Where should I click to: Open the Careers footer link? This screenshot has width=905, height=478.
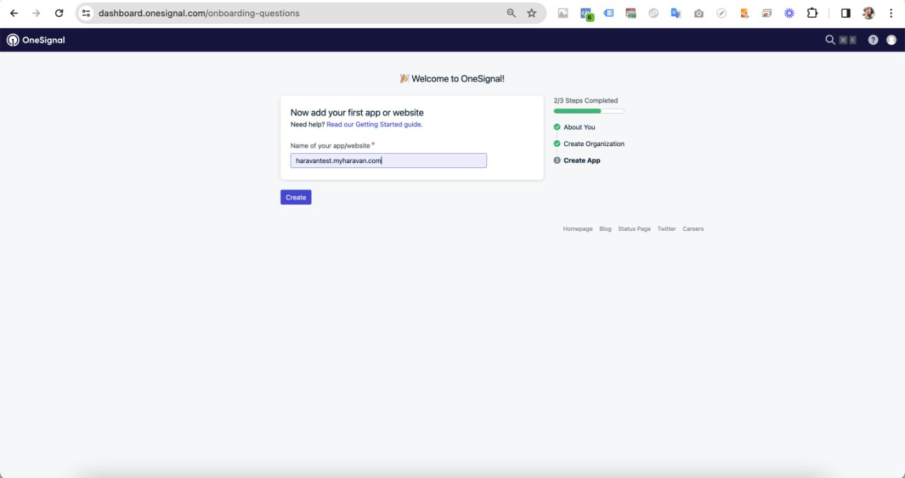pyautogui.click(x=693, y=229)
